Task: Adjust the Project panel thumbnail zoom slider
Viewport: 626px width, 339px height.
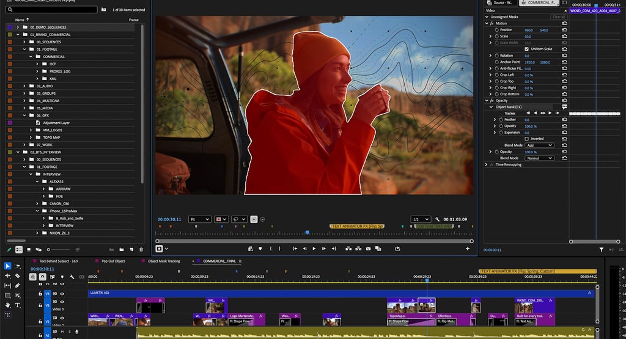Action: pyautogui.click(x=58, y=250)
